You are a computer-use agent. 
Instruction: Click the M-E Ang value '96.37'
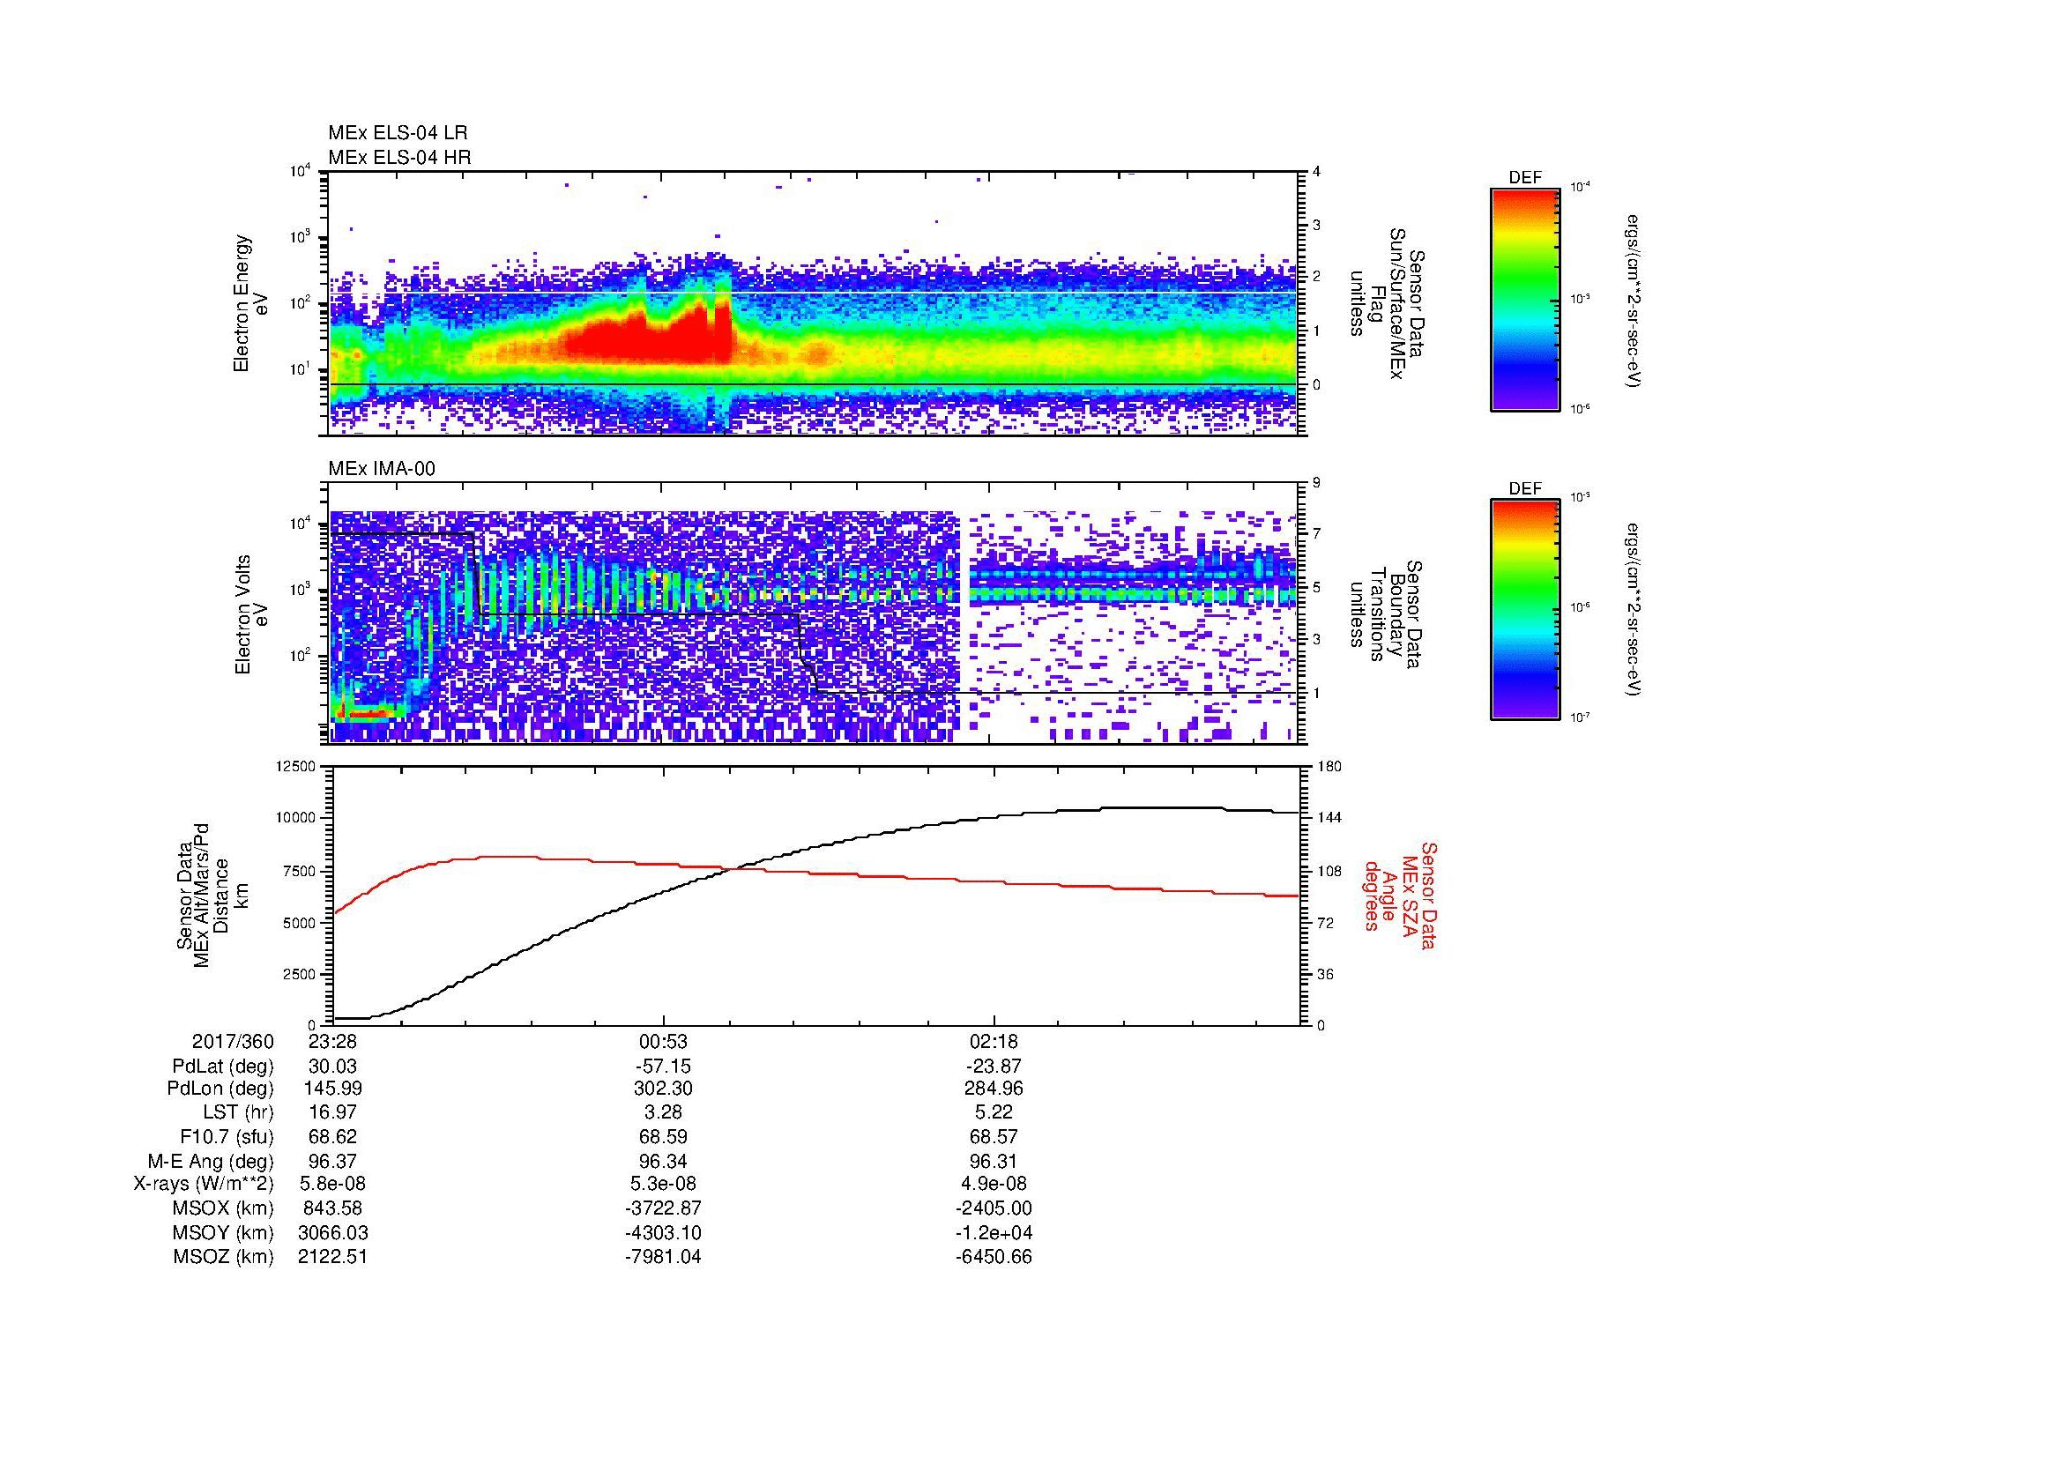coord(332,1161)
